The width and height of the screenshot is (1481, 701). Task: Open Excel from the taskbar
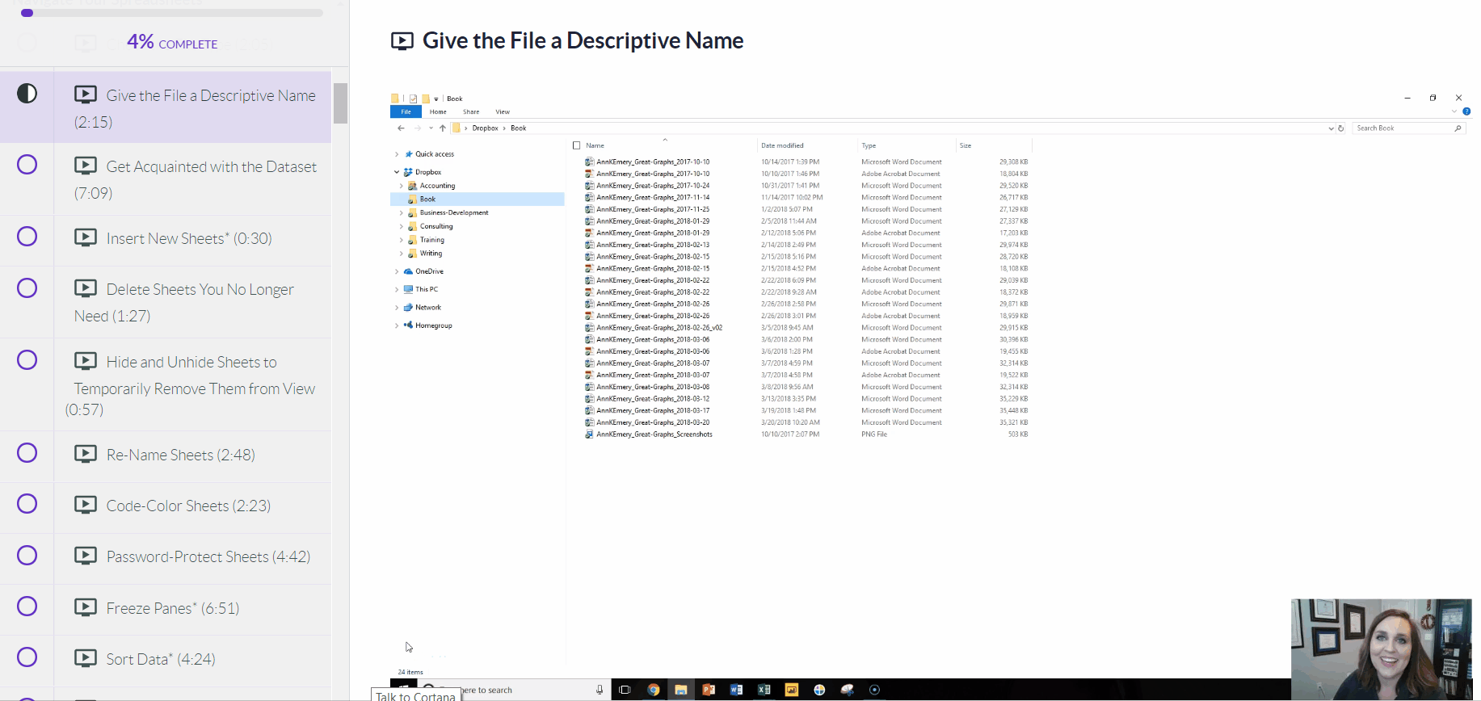pyautogui.click(x=764, y=690)
